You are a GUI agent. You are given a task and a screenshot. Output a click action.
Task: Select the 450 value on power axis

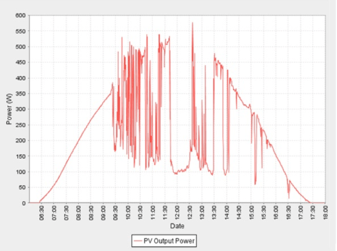click(x=21, y=63)
